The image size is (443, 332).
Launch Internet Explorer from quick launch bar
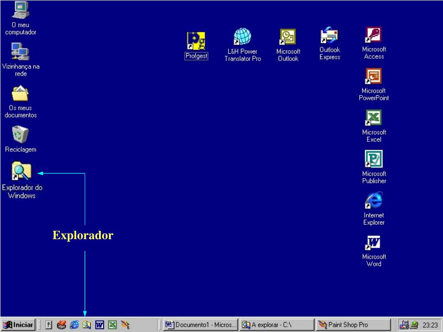74,325
